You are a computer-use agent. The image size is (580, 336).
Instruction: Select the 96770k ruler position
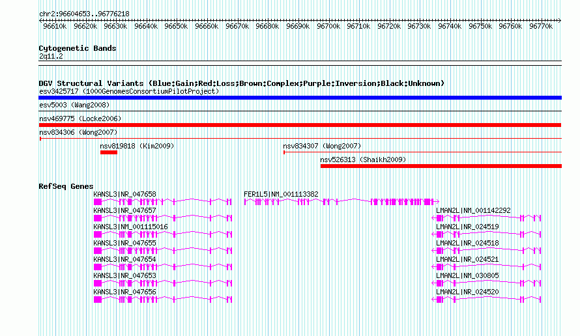pos(541,26)
